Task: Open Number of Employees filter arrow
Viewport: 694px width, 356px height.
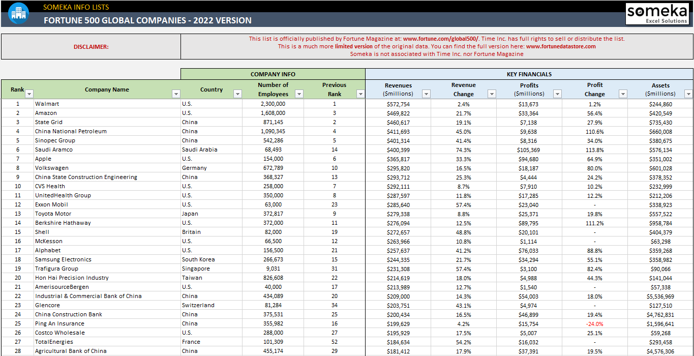Action: point(299,94)
